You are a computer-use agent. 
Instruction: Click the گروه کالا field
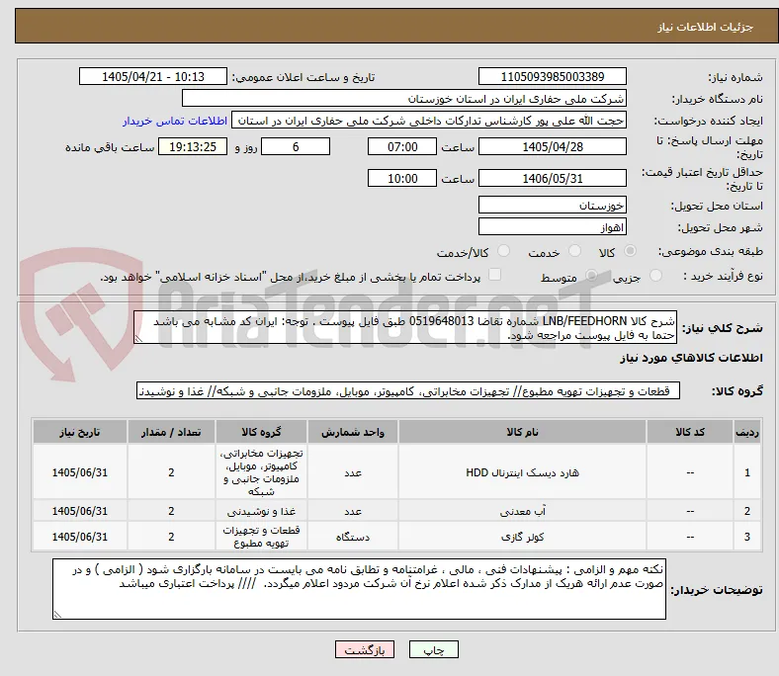[x=408, y=391]
